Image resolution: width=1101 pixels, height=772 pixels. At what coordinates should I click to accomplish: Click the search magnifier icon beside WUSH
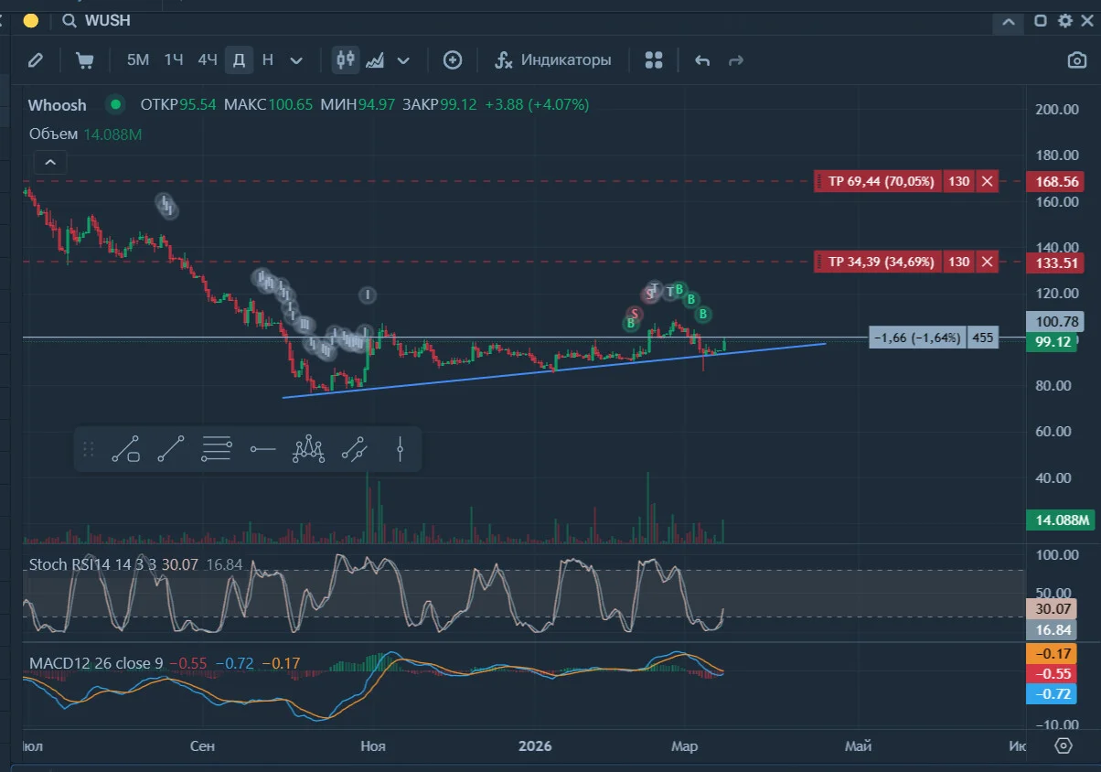pos(69,21)
